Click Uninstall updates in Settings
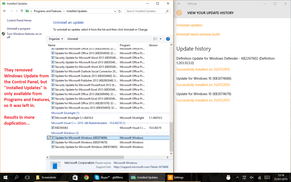The image size is (291, 182). pos(189,25)
